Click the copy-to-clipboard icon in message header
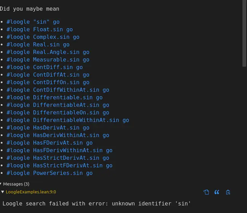 tap(206, 192)
